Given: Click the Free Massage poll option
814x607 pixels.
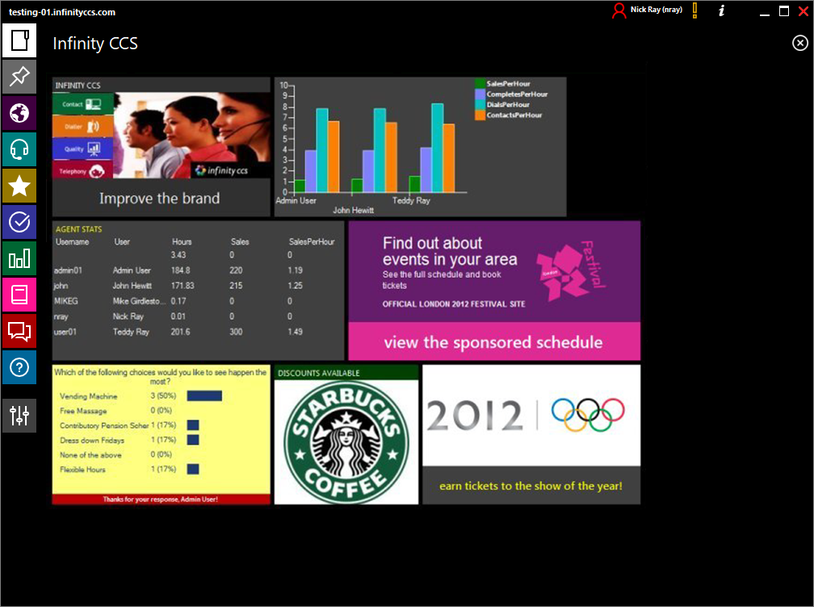Looking at the screenshot, I should [x=83, y=411].
